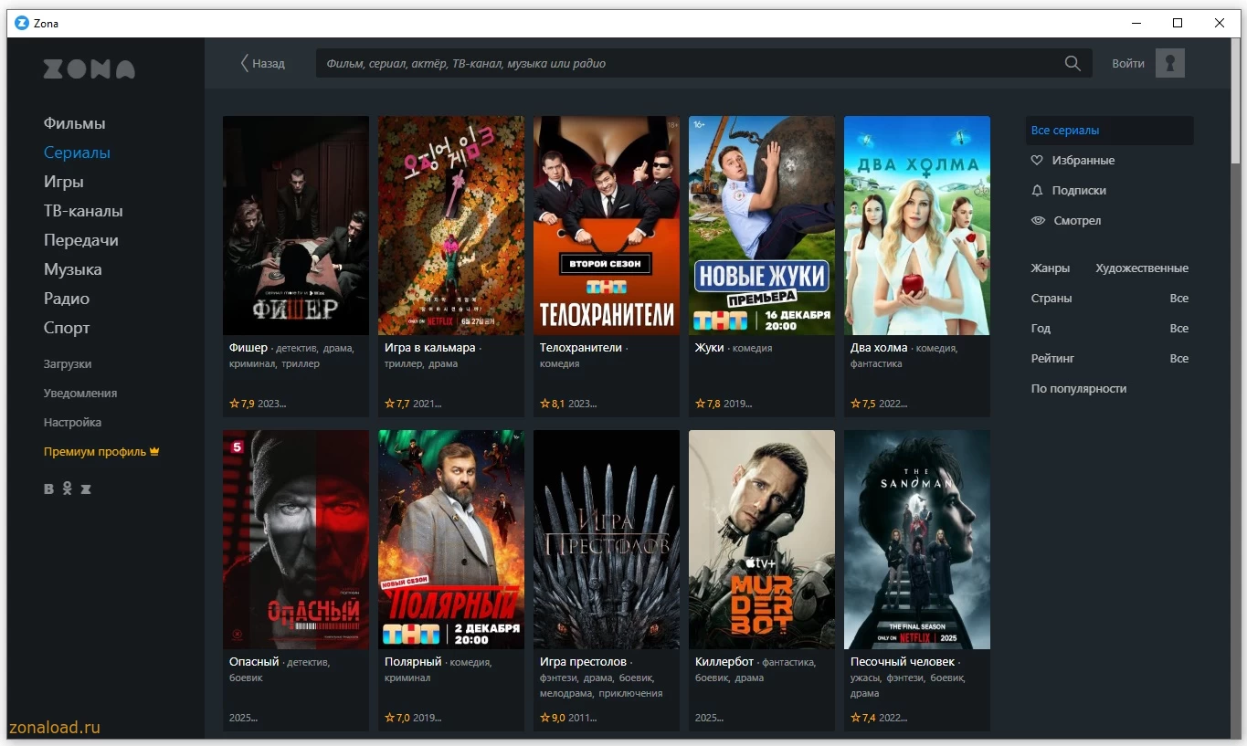Go to Фильмы section
Image resolution: width=1247 pixels, height=746 pixels.
coord(75,123)
